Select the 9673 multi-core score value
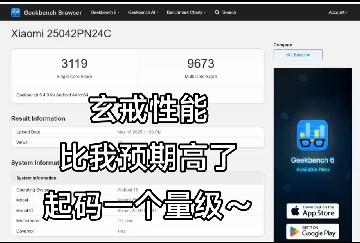 (201, 64)
